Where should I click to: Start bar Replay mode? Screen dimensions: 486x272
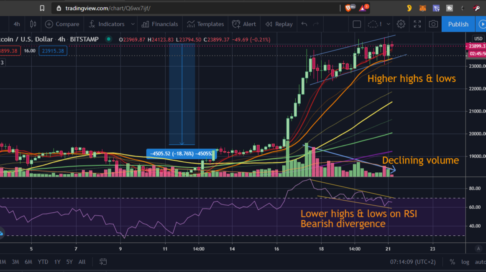pyautogui.click(x=279, y=24)
